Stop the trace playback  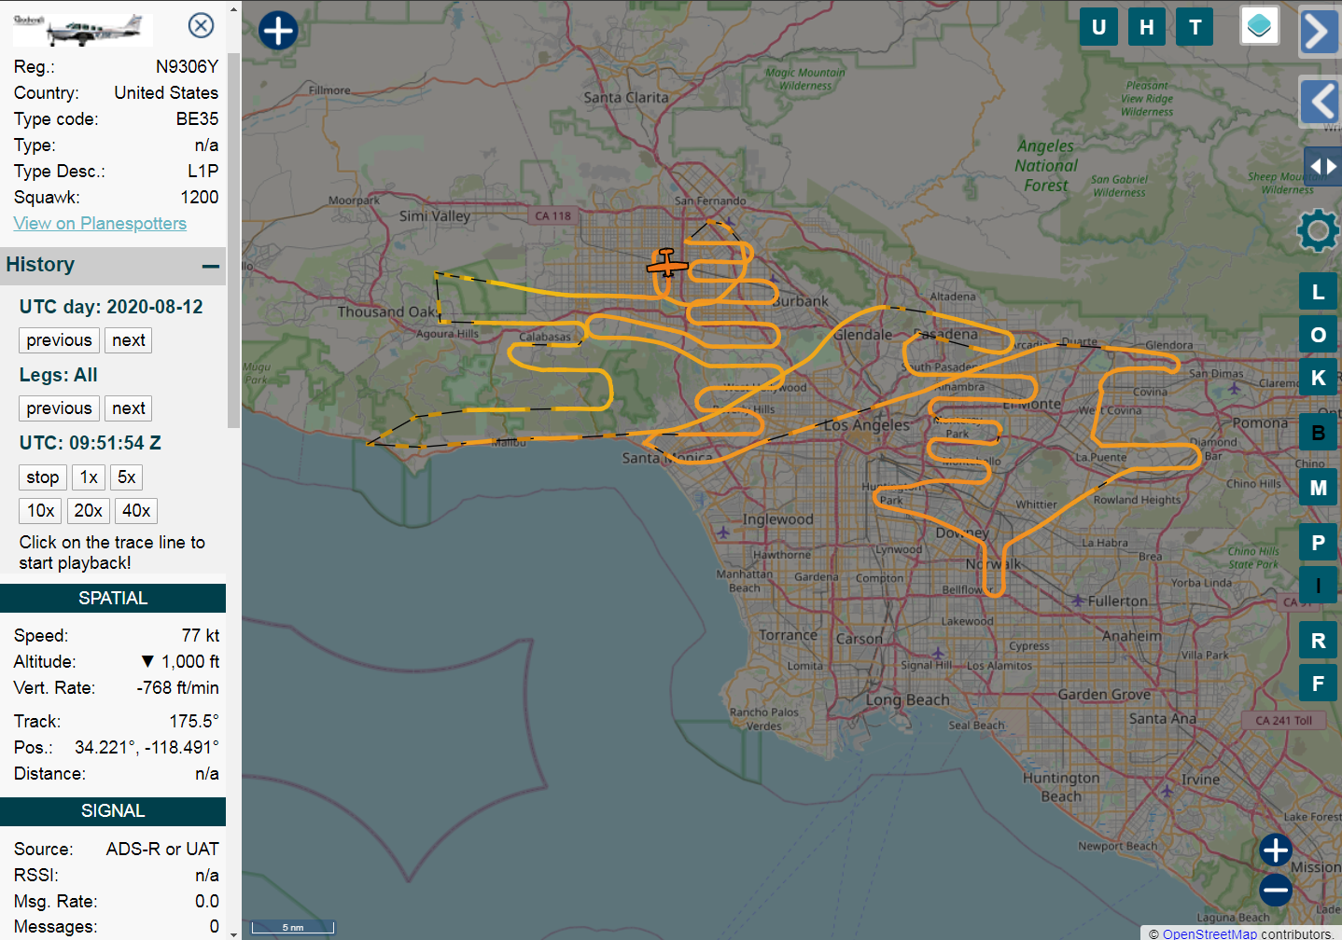coord(43,477)
